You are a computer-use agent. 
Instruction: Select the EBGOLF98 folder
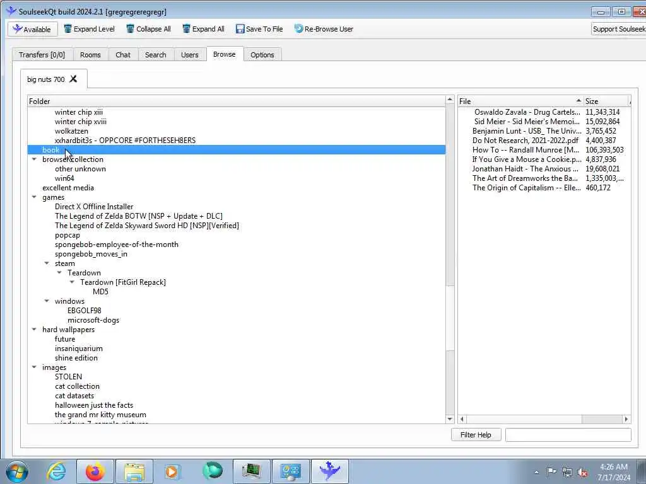[84, 311]
